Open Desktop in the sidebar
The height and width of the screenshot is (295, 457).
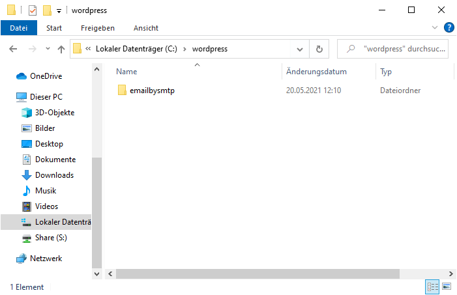(42, 144)
